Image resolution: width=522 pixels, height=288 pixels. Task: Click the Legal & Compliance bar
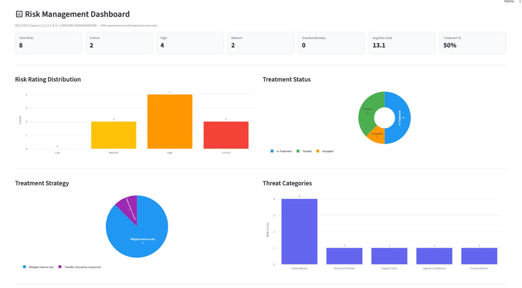click(434, 256)
